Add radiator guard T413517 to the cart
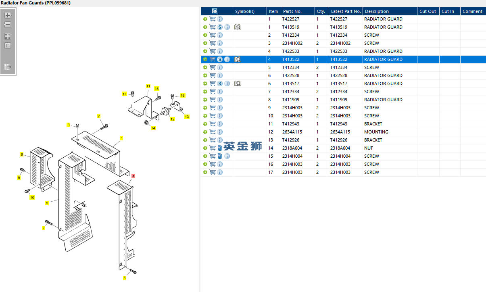The image size is (486, 292). (213, 83)
